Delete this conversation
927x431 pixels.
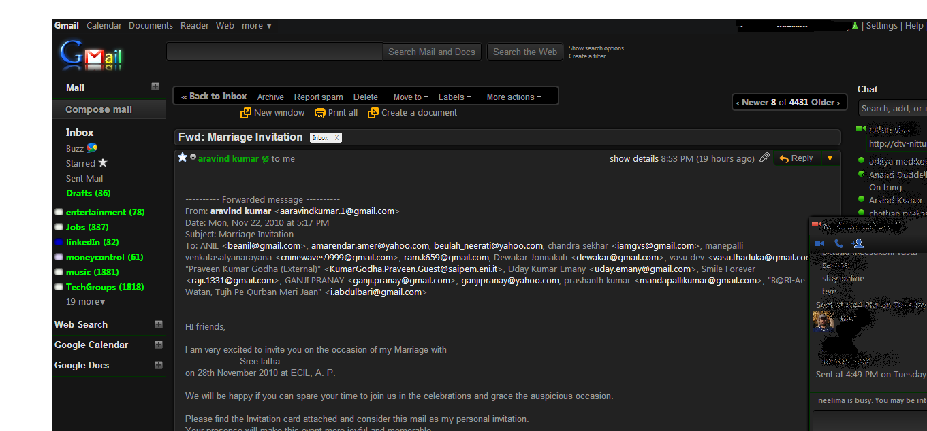coord(366,97)
